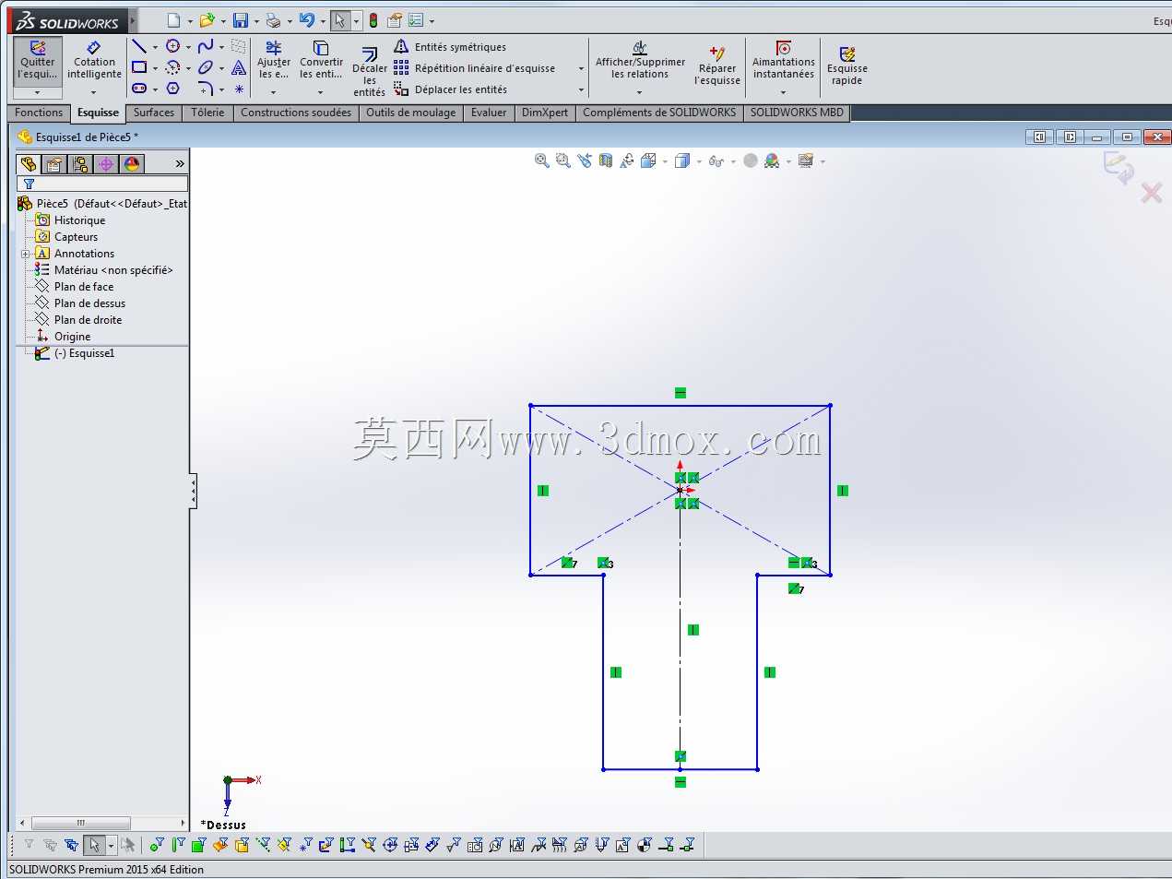Viewport: 1172px width, 879px height.
Task: Click Décaler les entités tool
Action: [370, 71]
